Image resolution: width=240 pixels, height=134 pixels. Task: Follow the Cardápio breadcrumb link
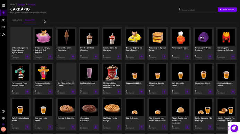coord(22,4)
